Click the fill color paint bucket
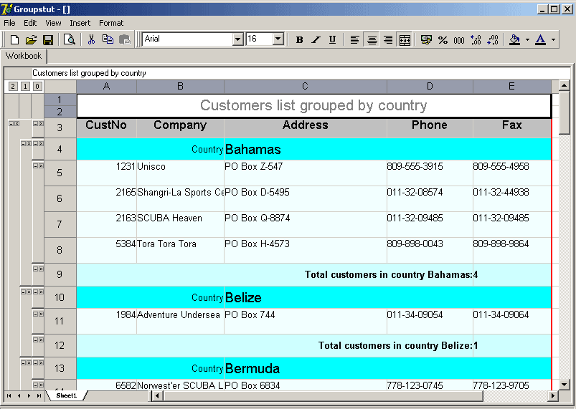Image resolution: width=576 pixels, height=409 pixels. (x=514, y=40)
